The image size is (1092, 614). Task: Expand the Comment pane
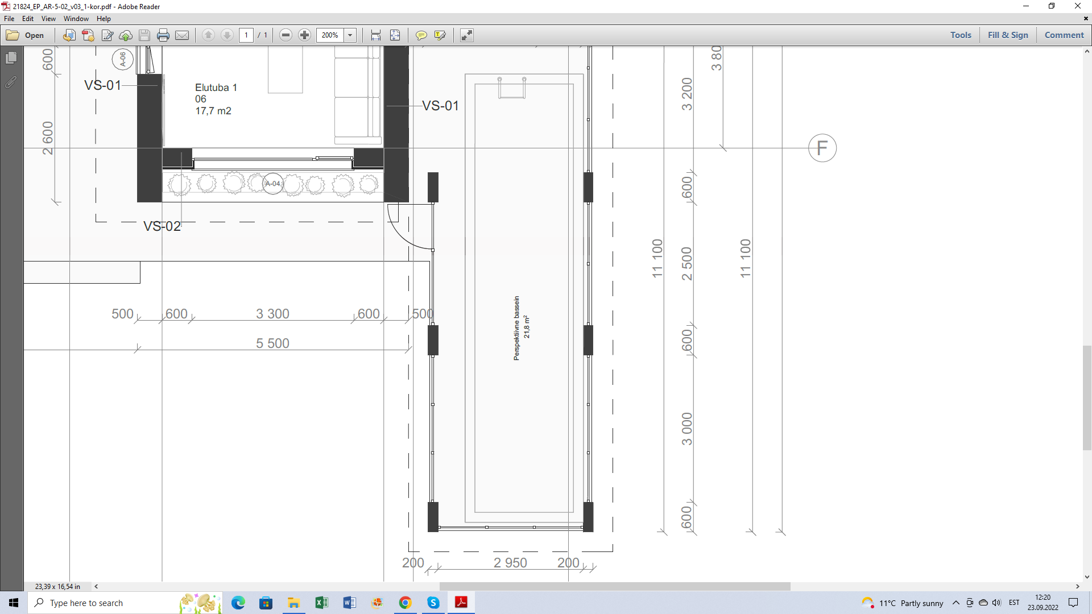point(1064,35)
